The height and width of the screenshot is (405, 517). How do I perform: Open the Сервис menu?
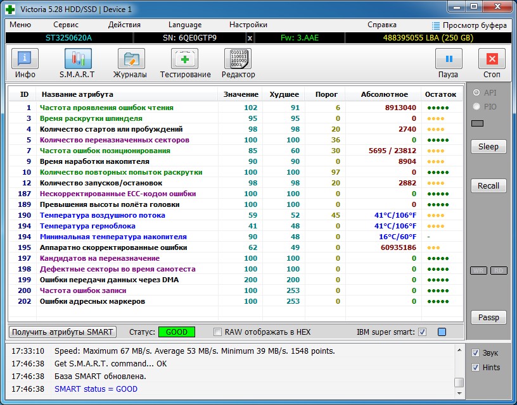[x=66, y=25]
